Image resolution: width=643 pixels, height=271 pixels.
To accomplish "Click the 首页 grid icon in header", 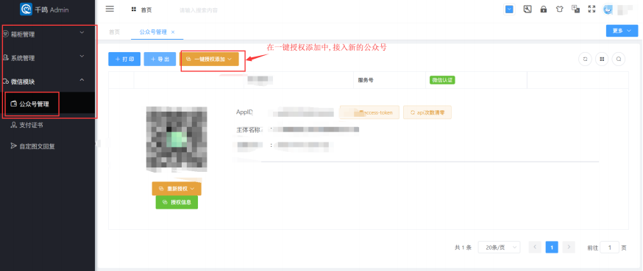I will (134, 10).
